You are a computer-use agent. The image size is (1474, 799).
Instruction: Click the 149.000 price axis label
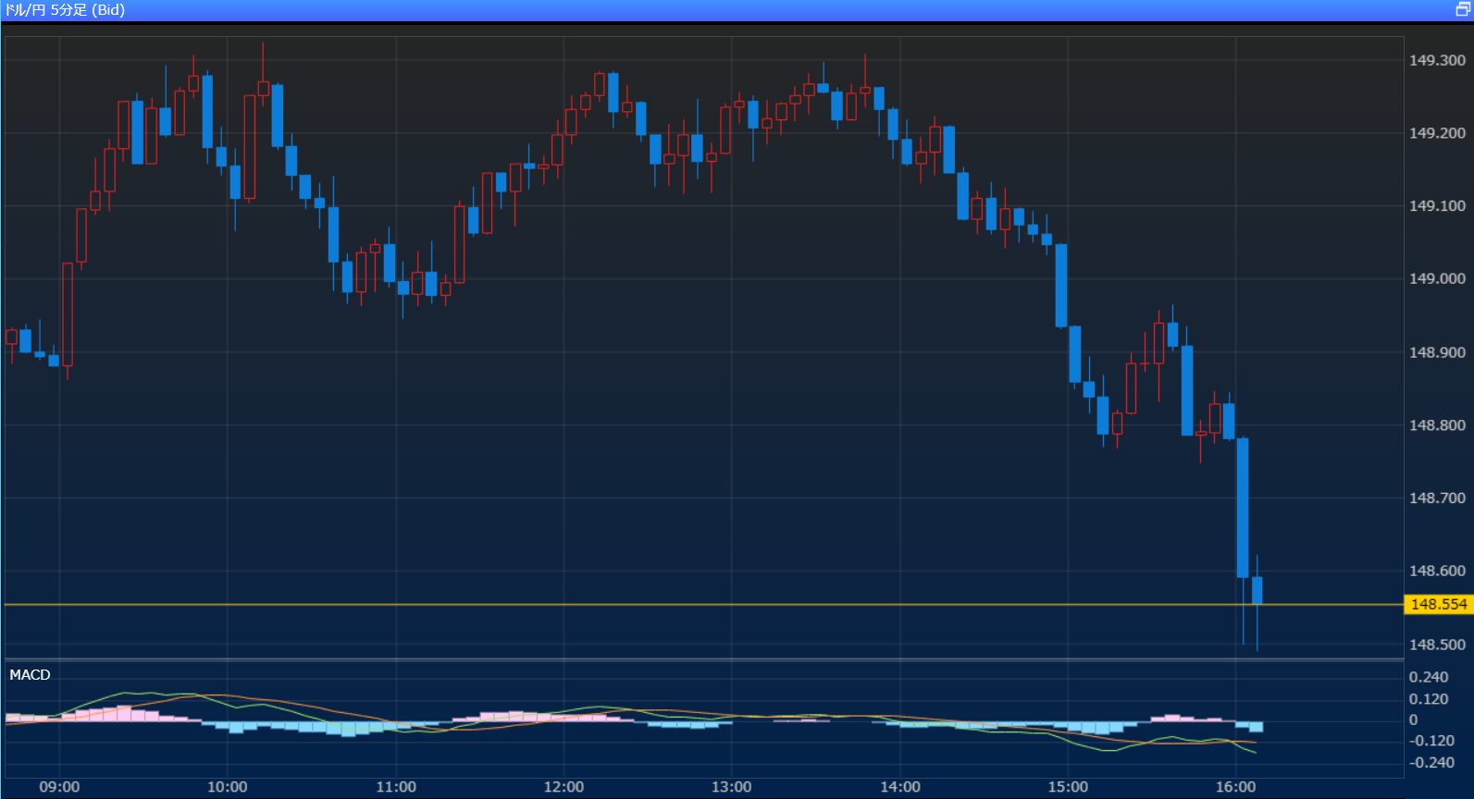(x=1437, y=278)
